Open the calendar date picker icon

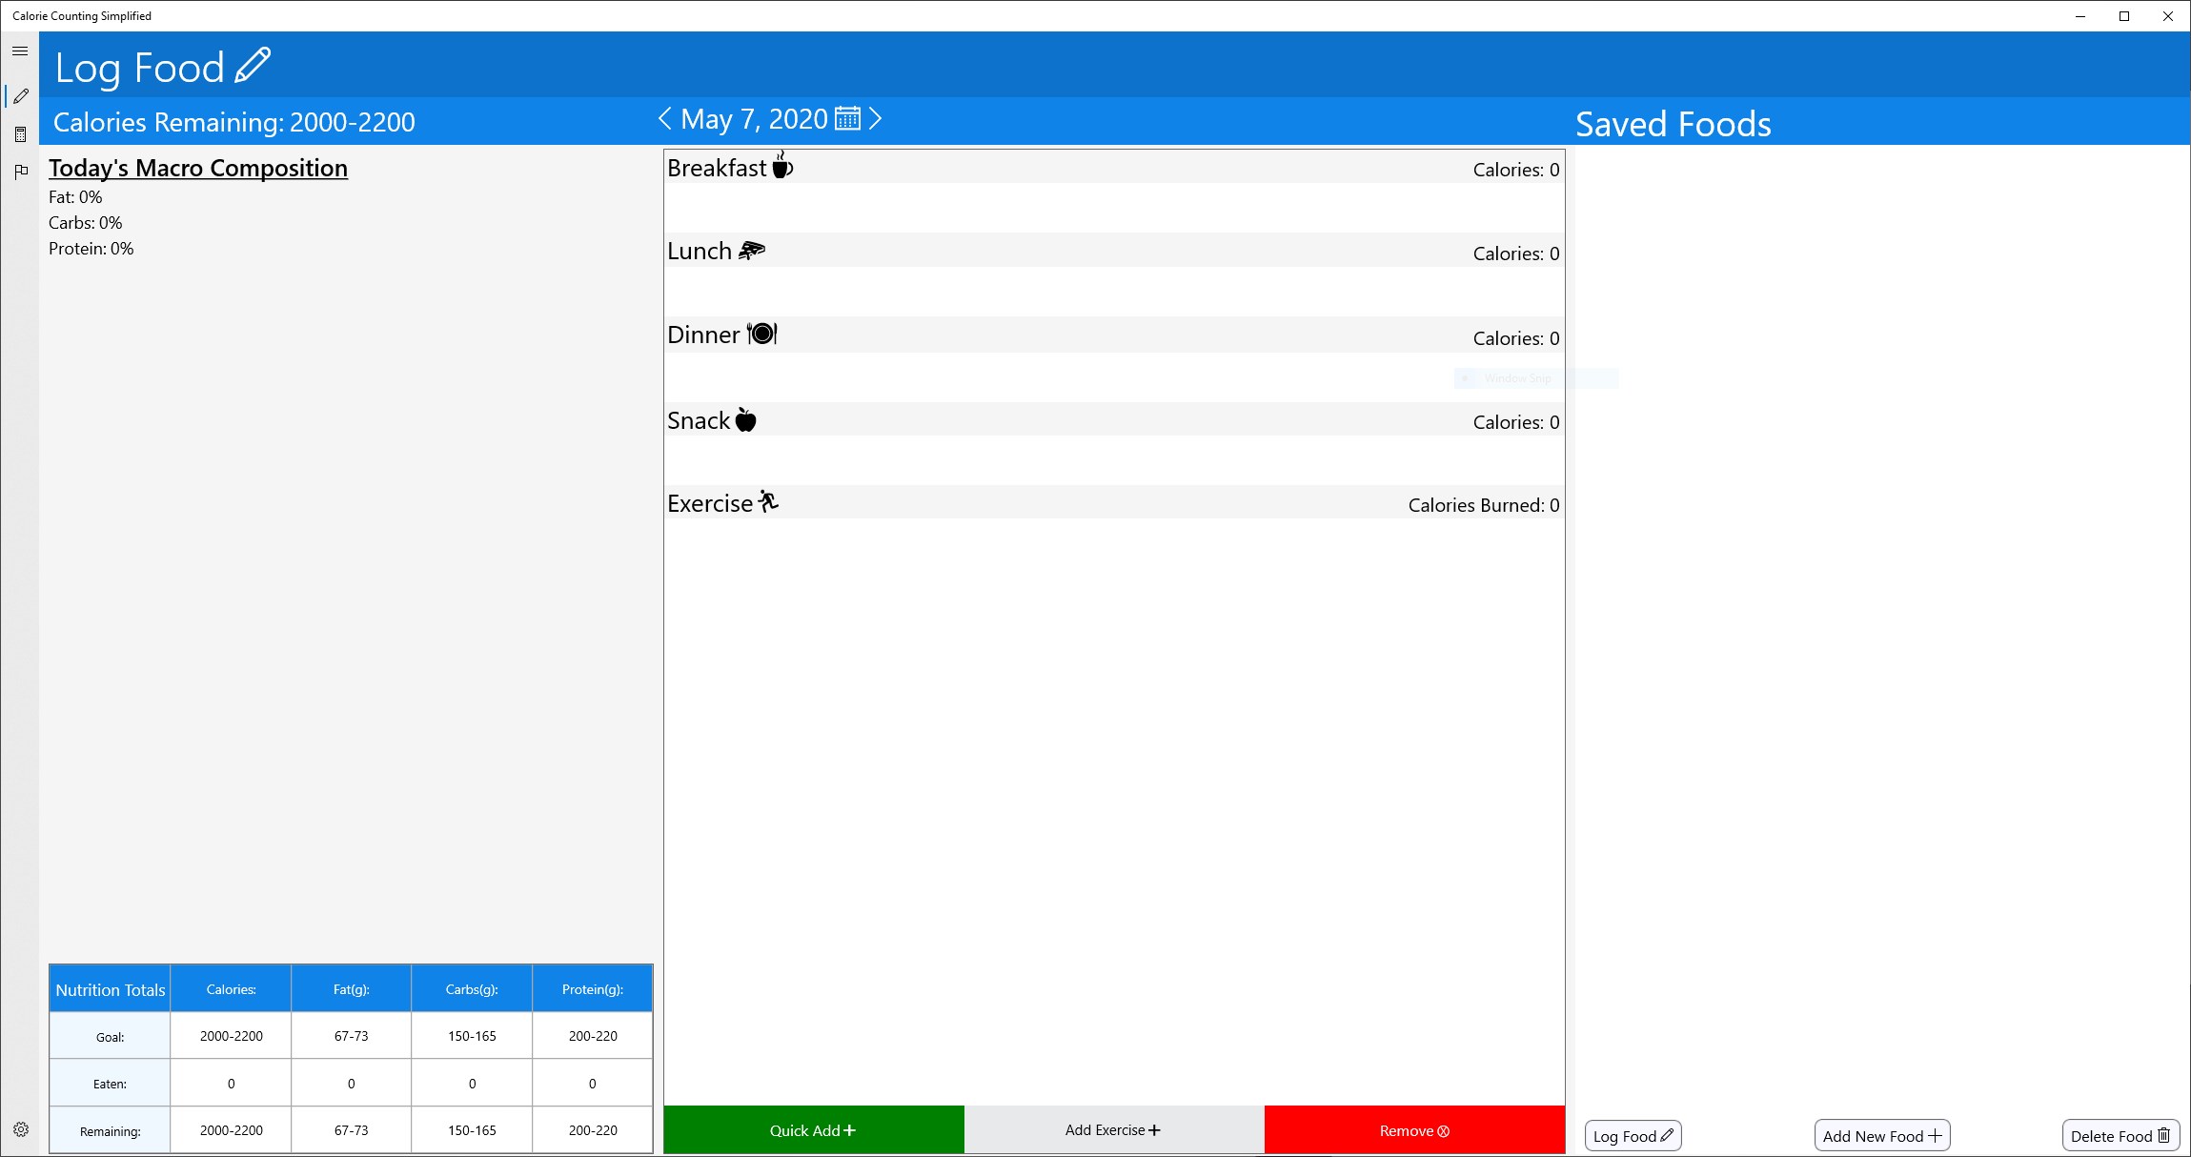coord(847,119)
